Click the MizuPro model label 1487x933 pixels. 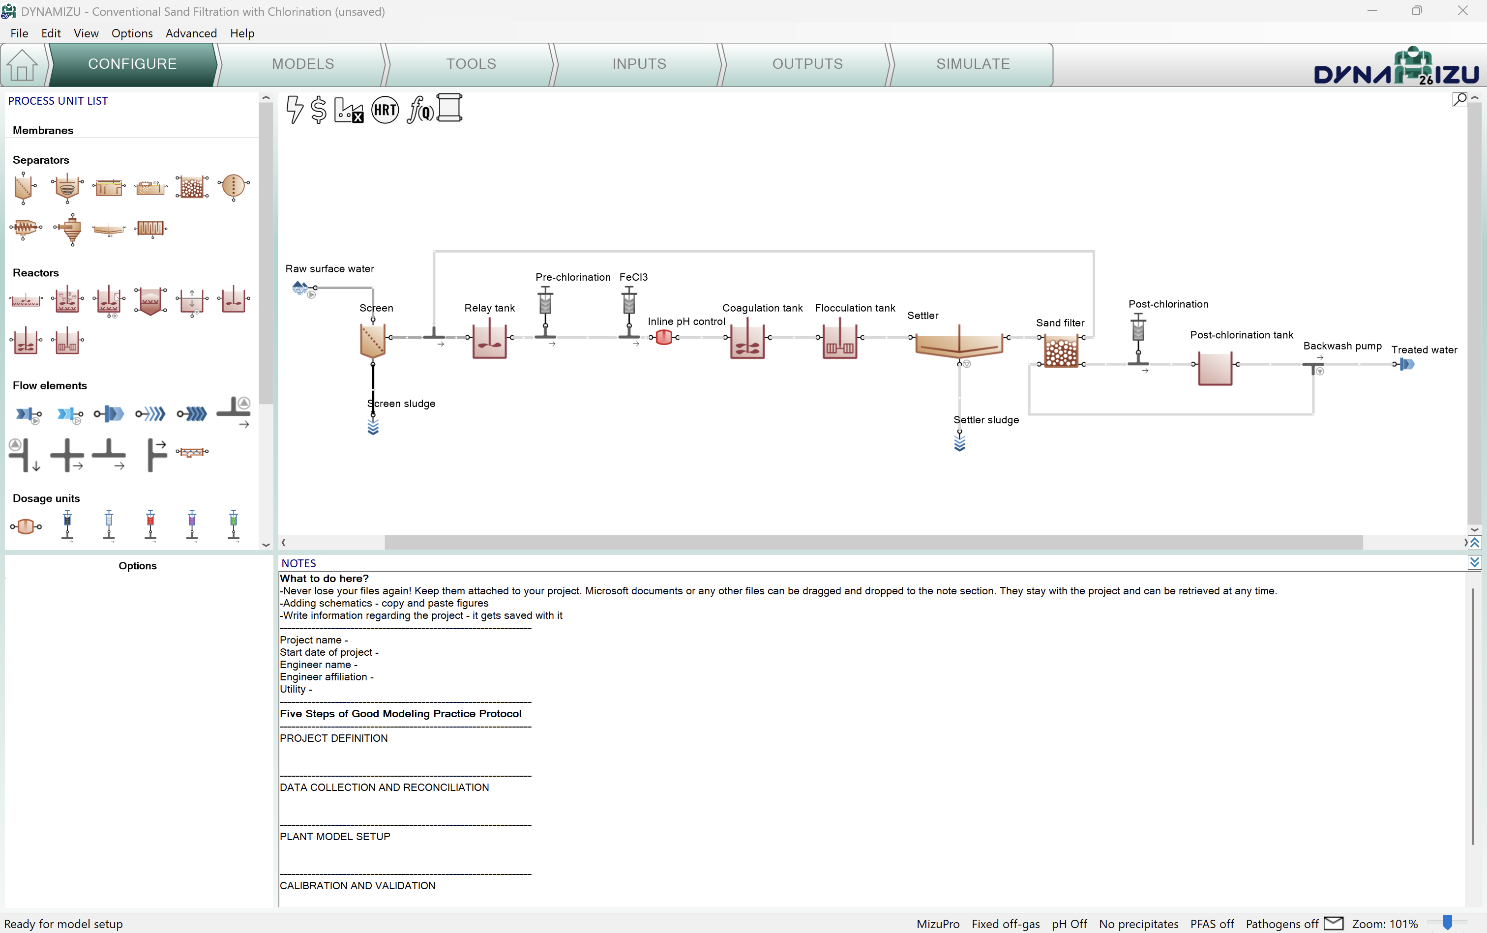[938, 924]
